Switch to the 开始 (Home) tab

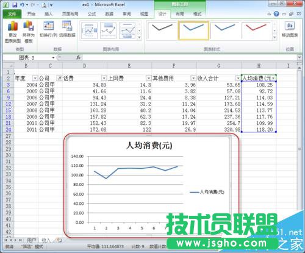(x=31, y=14)
